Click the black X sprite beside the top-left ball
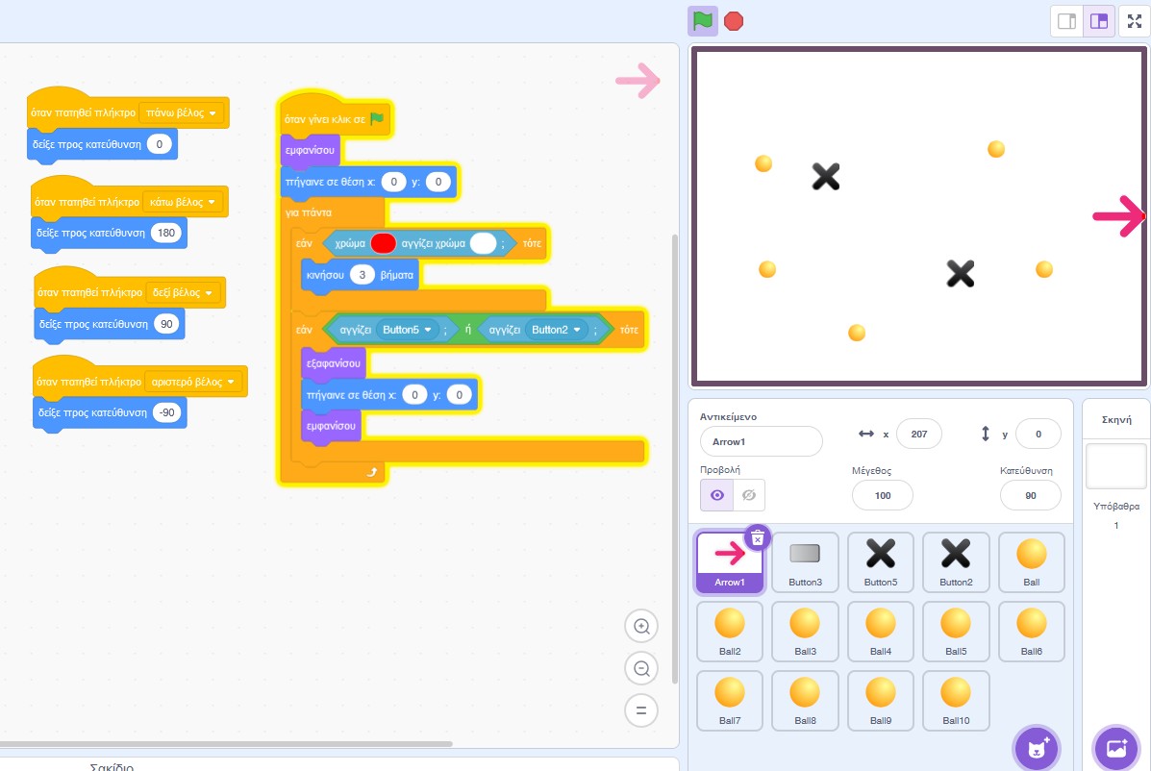 tap(826, 177)
